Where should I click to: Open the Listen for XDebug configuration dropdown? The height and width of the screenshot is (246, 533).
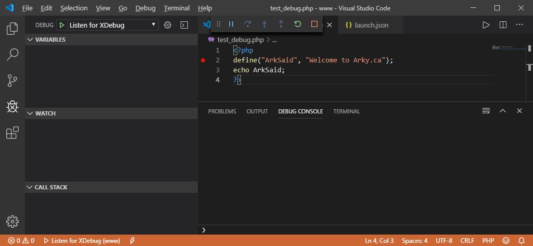coord(113,25)
